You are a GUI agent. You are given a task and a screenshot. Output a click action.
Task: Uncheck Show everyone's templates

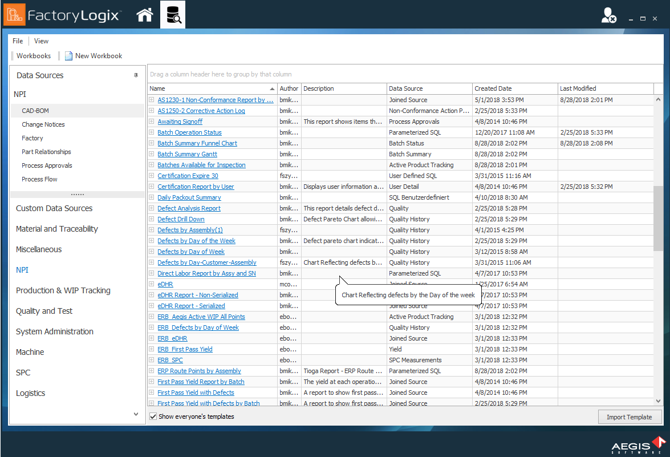[x=153, y=416]
